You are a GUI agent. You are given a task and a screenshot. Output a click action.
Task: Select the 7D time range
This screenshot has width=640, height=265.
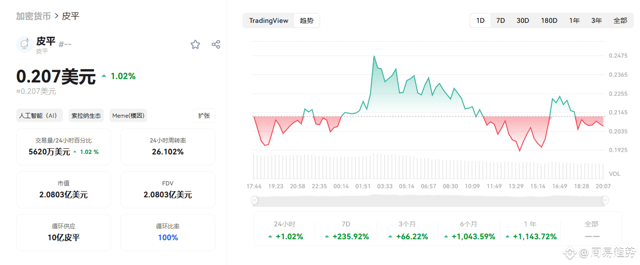500,20
